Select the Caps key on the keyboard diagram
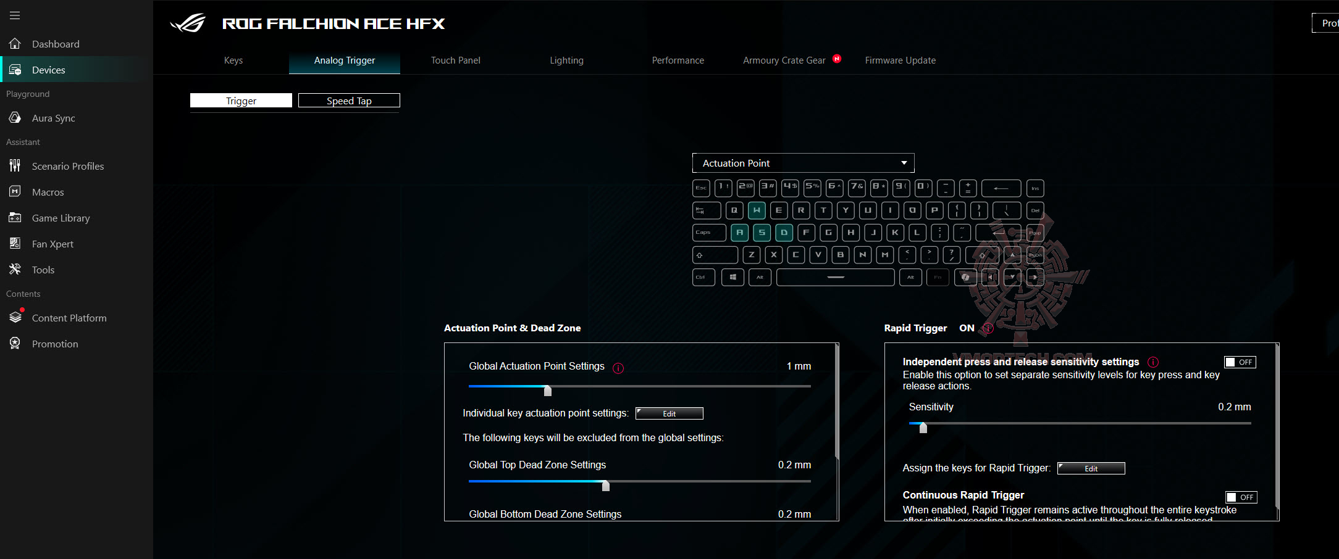The image size is (1339, 559). coord(709,233)
